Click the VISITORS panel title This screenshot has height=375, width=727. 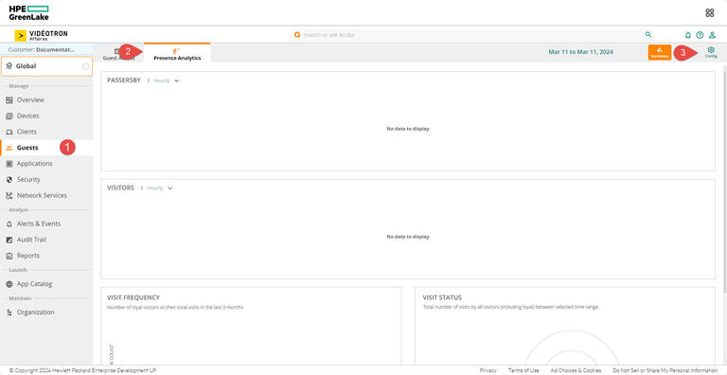120,187
